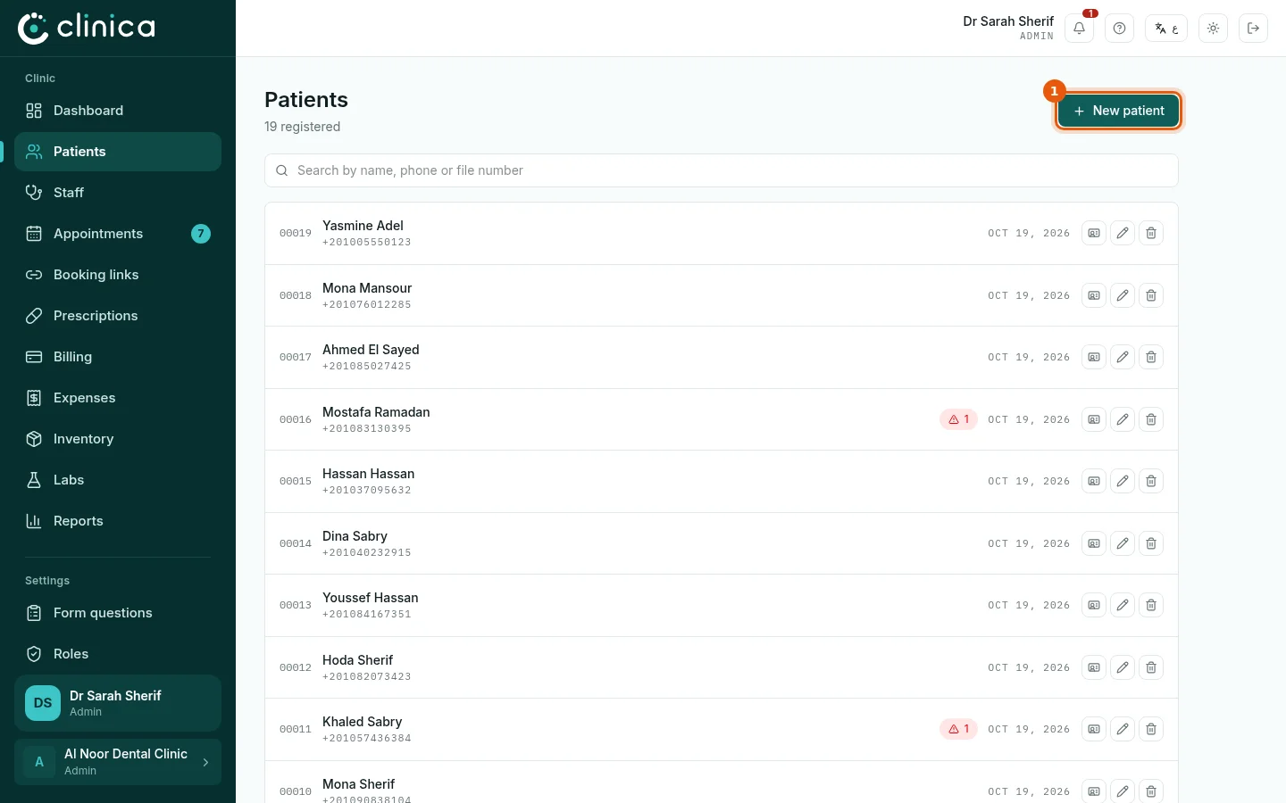Open Booking links in the sidebar
Image resolution: width=1286 pixels, height=803 pixels.
tap(118, 275)
